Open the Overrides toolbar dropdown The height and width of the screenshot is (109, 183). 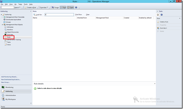pos(44,7)
